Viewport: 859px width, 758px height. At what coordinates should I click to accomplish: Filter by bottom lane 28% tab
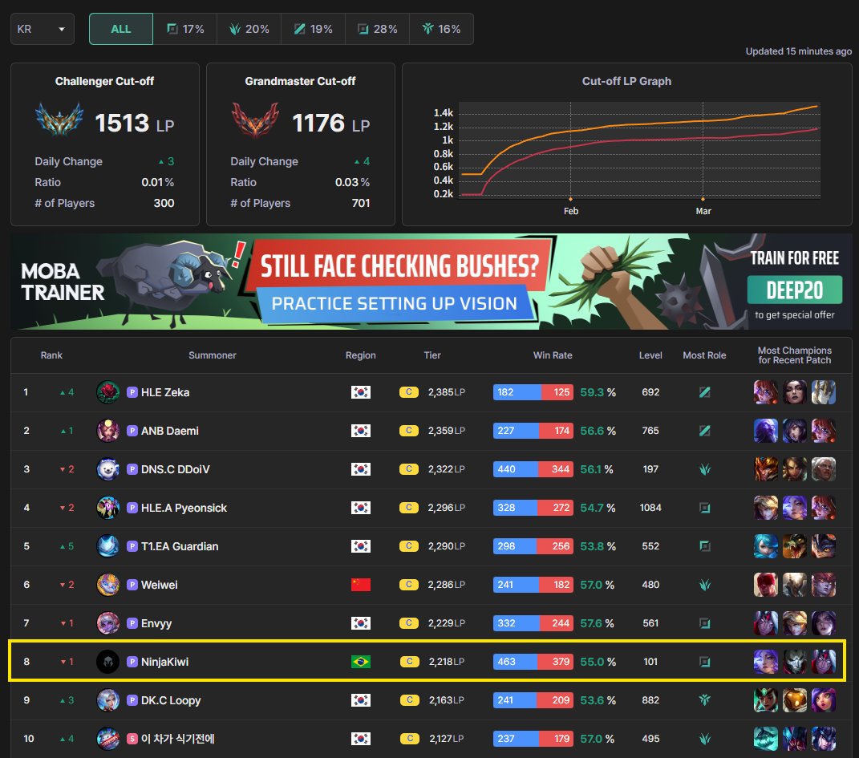pos(378,29)
